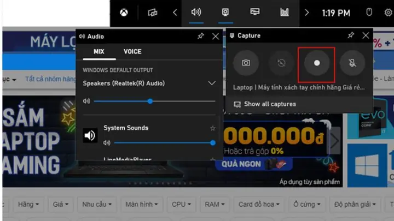Viewport: 394px width, 221px height.
Task: Open the RAM filter dropdown
Action: [x=215, y=205]
